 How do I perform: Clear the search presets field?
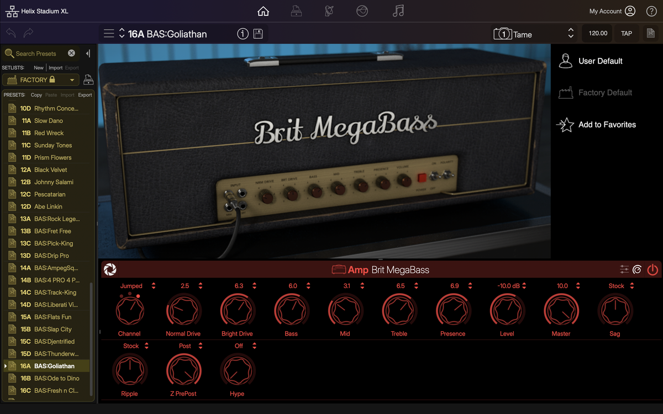(x=71, y=54)
